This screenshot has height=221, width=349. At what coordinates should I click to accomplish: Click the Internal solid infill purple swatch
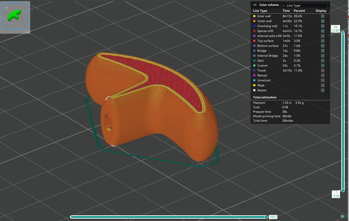pyautogui.click(x=254, y=36)
